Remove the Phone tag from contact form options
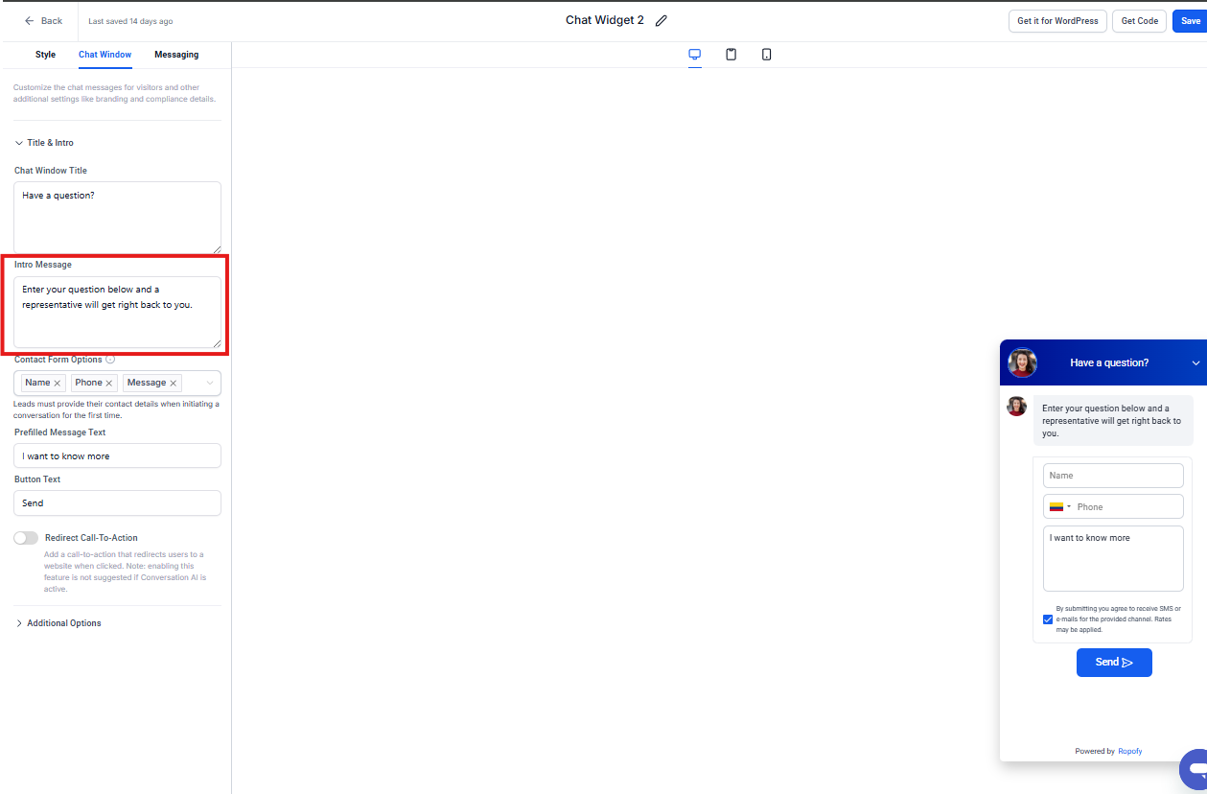The width and height of the screenshot is (1207, 794). point(109,384)
